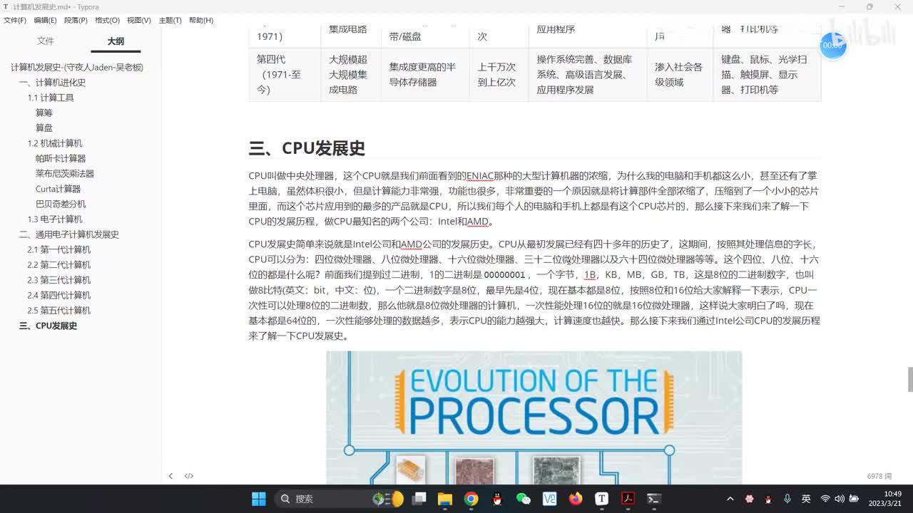Jump to outline title 计算机发展史-(守夜人Jaden-吴老板)
Screen dimensions: 913x513
[x=77, y=67]
